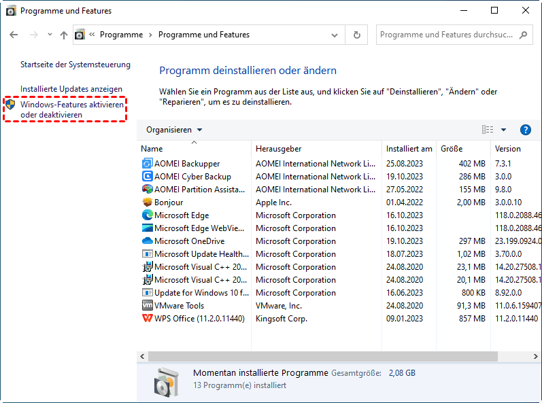Click the installed programs disc icon

pos(167,382)
